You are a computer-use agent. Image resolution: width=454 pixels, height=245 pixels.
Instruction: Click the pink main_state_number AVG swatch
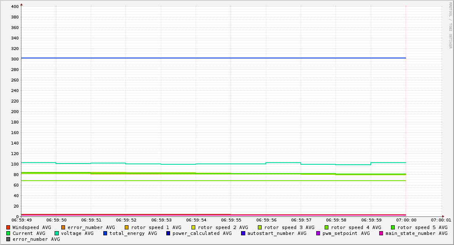381,233
